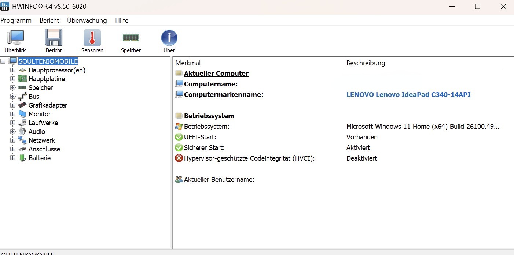
Task: Click the green check icon beside Sicherer Start
Action: coord(179,147)
